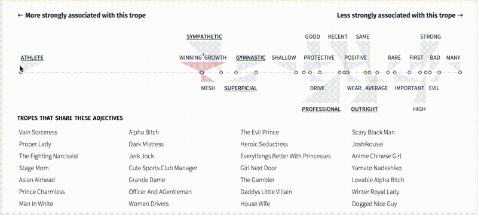This screenshot has height=215, width=478.
Task: Click the PROFESSIONAL adjective label
Action: [x=321, y=109]
